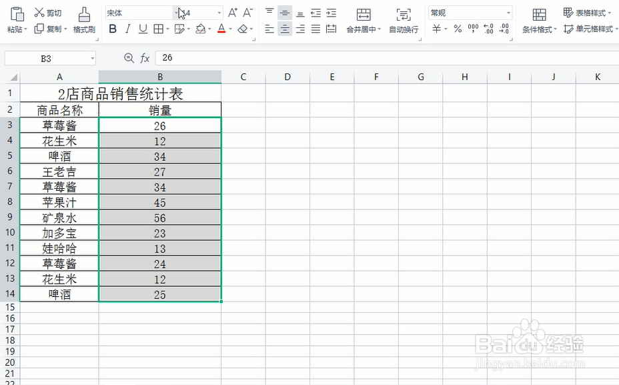Click the decrease indent icon
Viewport: 619px width, 385px height.
(x=316, y=13)
